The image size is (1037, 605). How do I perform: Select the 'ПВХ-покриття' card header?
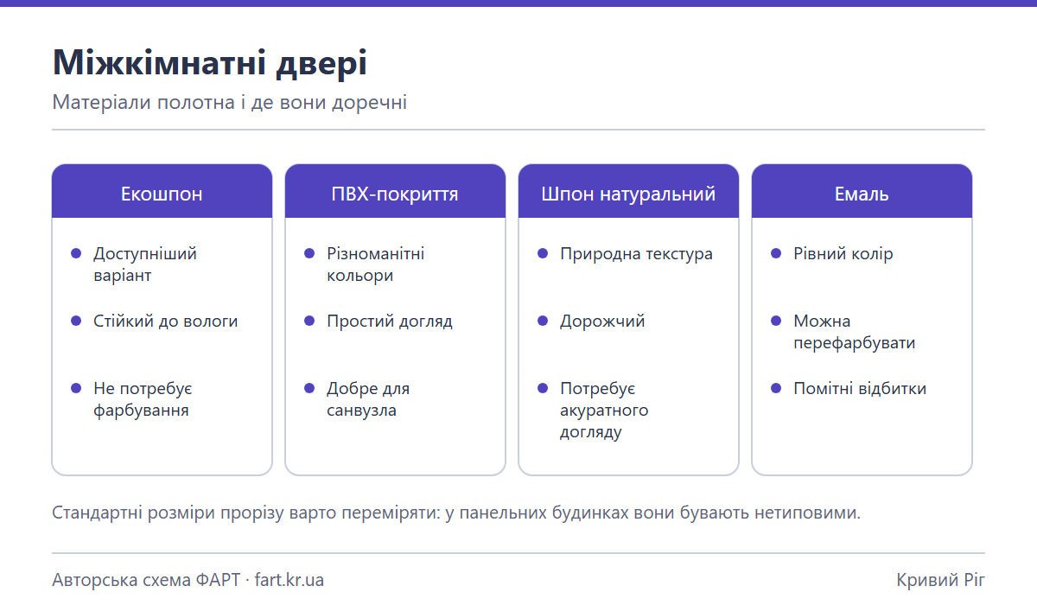click(x=395, y=191)
